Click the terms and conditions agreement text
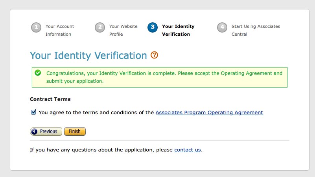This screenshot has height=177, width=315. point(96,113)
